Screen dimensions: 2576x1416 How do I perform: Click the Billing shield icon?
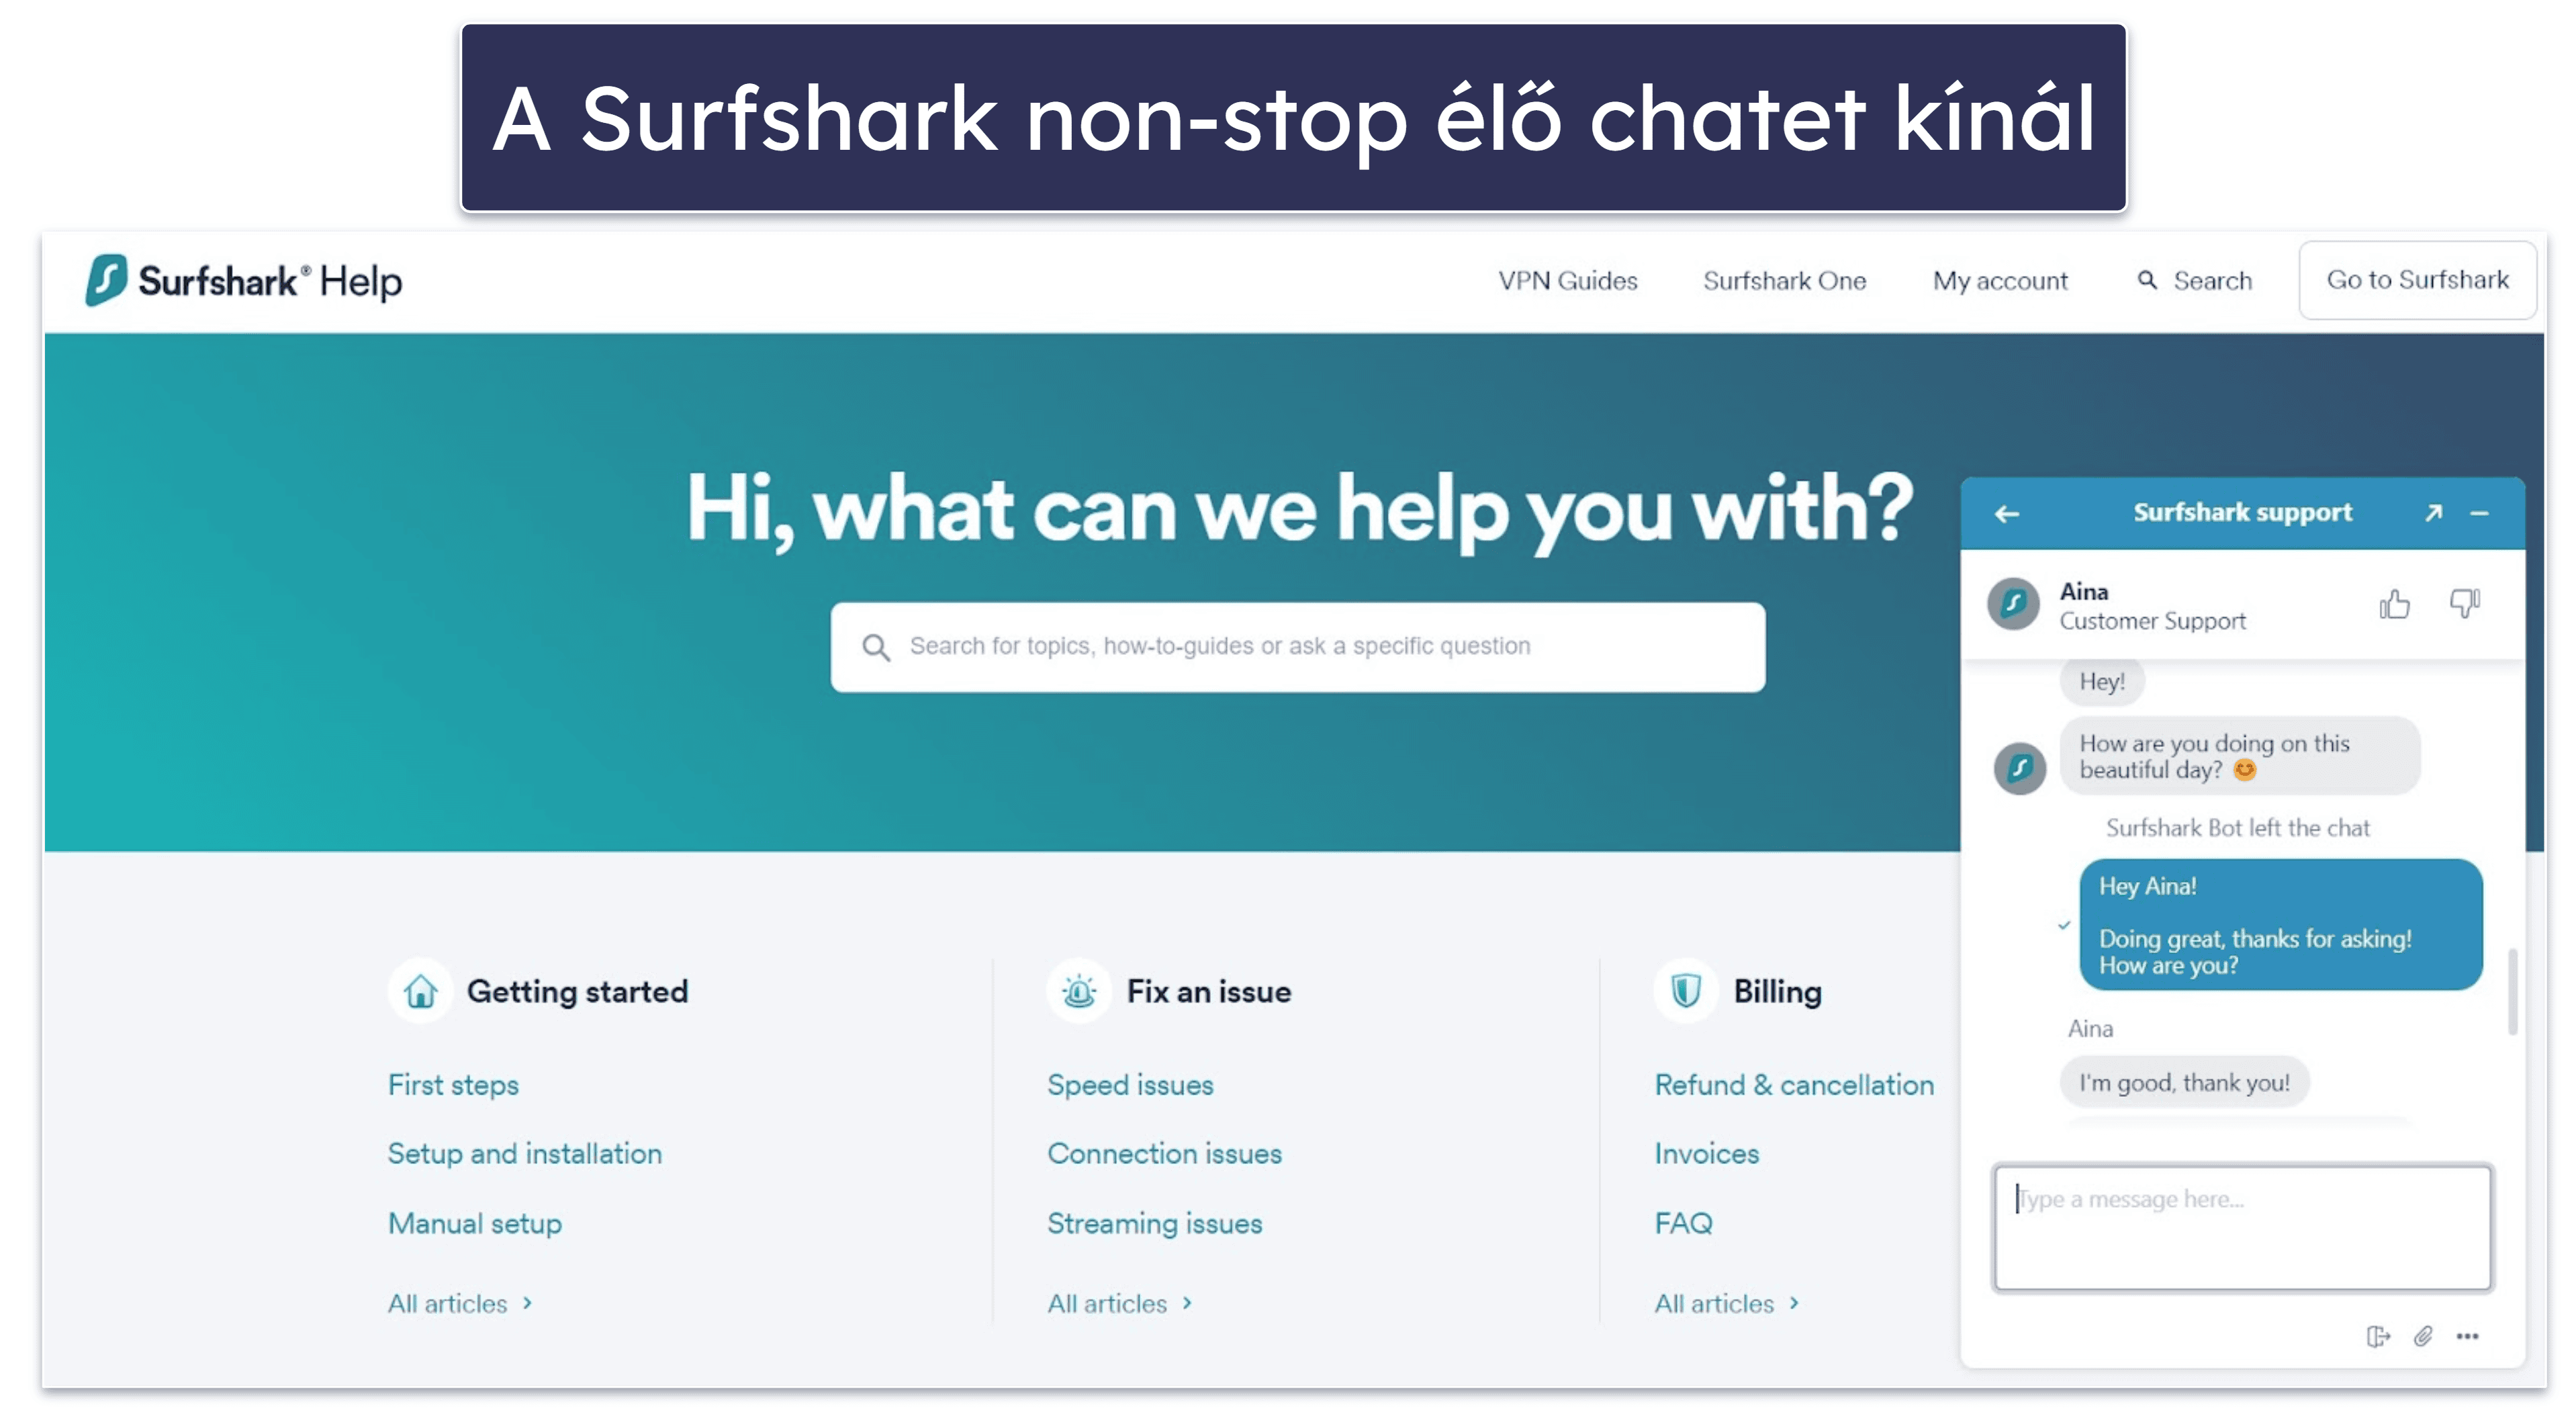(x=1686, y=991)
